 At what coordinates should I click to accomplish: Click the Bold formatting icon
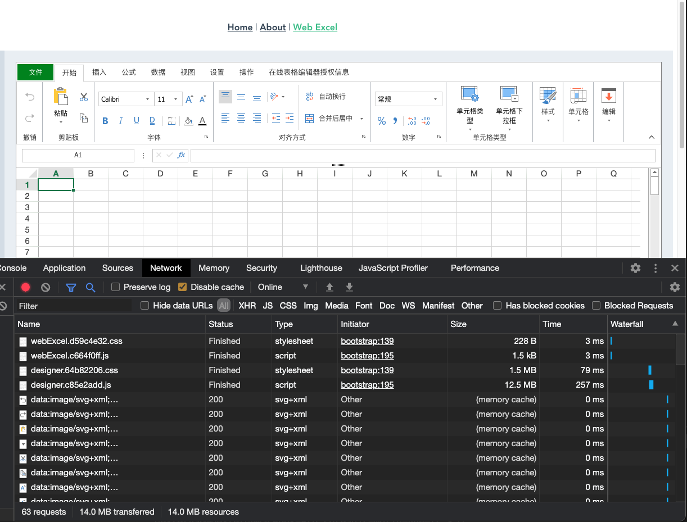pos(105,121)
